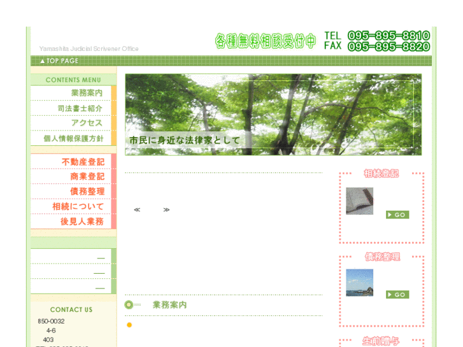Click the 市民に身近な法律家として caption
This screenshot has width=463, height=347.
point(185,140)
